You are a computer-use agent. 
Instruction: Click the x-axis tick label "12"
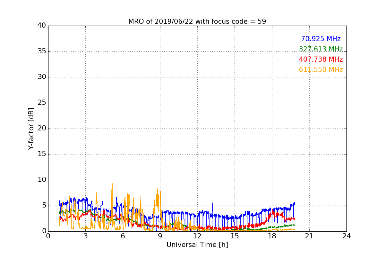(197, 236)
